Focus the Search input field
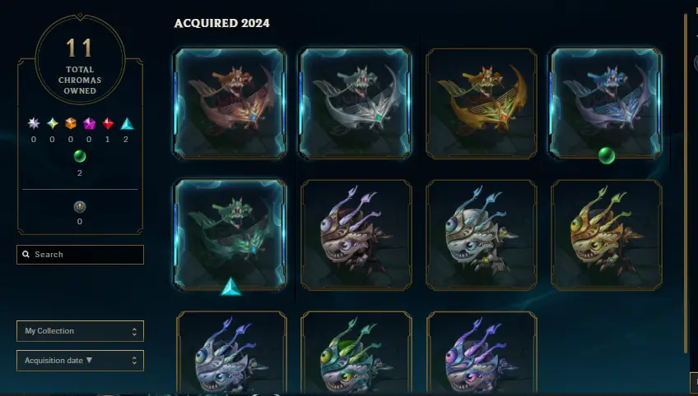This screenshot has width=698, height=396. tap(80, 255)
